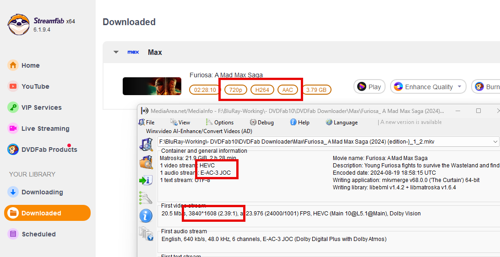Click the Winxvideo AI-Enhance/Convert Videos ad
Screen dimensions: 500x257
199,131
